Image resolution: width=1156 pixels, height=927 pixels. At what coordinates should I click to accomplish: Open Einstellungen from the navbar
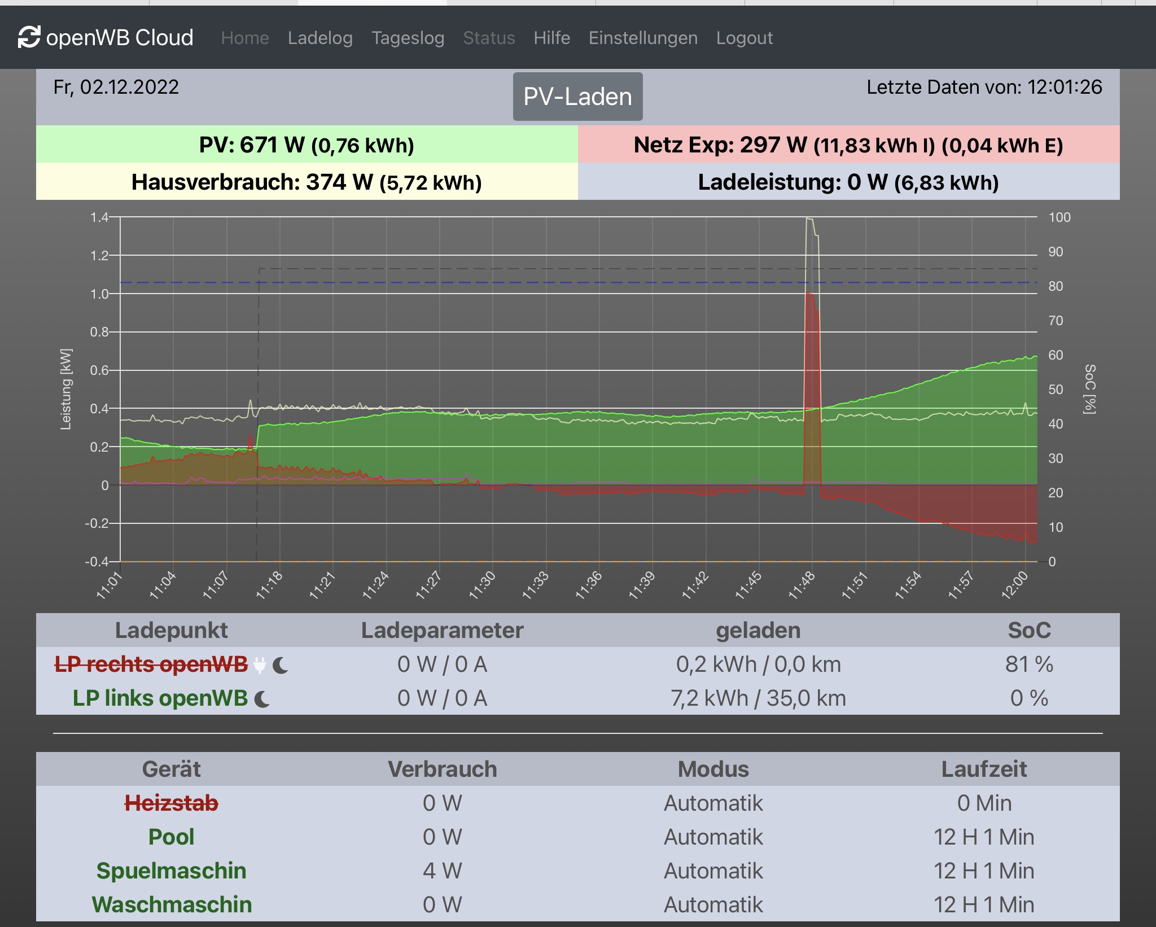coord(643,38)
